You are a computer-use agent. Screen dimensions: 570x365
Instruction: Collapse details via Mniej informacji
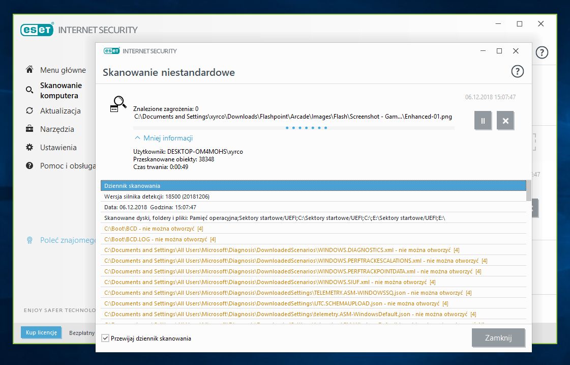[x=164, y=138]
